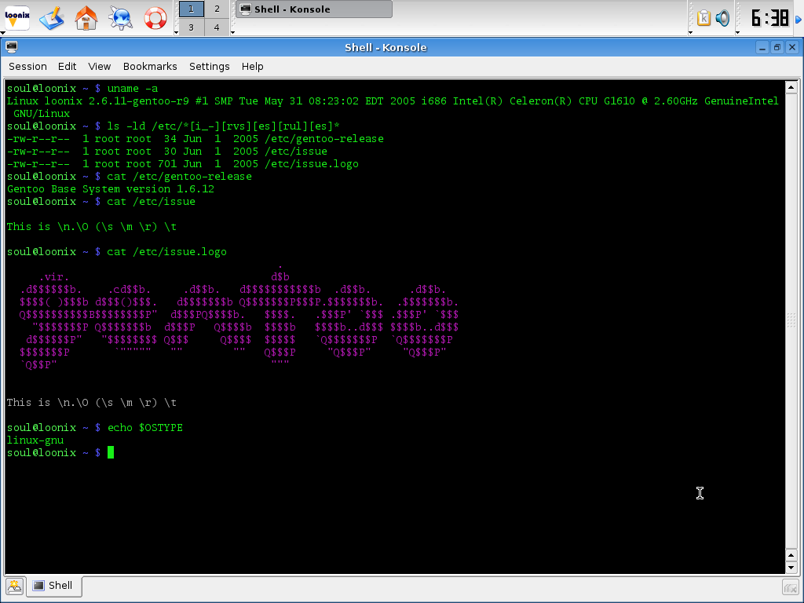
Task: Launch the Konqueror web browser icon
Action: click(121, 18)
